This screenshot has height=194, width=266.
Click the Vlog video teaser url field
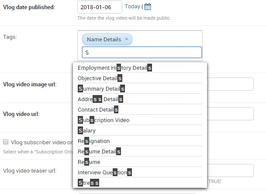pyautogui.click(x=231, y=170)
